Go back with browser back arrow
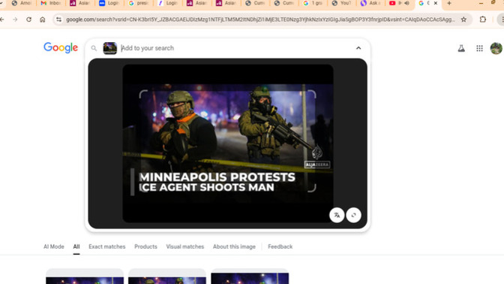Image resolution: width=504 pixels, height=284 pixels. tap(2, 20)
